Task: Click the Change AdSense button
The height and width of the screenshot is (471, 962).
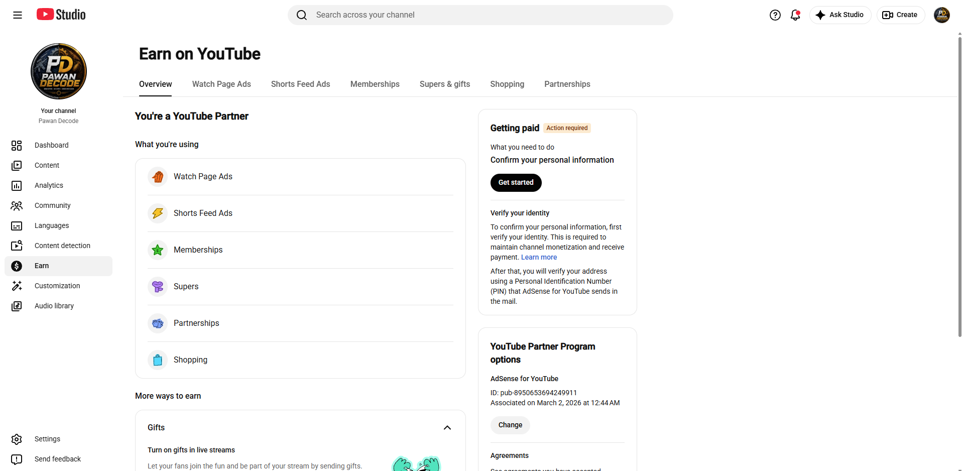Action: 510,425
